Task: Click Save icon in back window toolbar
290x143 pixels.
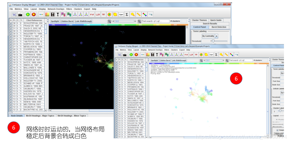Action: 14,14
